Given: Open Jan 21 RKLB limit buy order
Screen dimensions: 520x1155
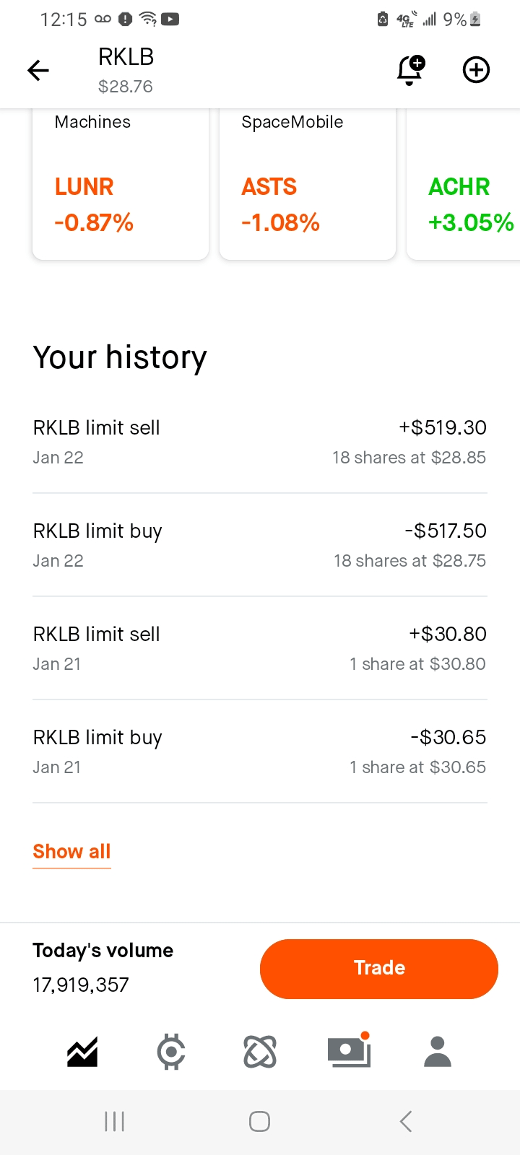Looking at the screenshot, I should tap(260, 751).
